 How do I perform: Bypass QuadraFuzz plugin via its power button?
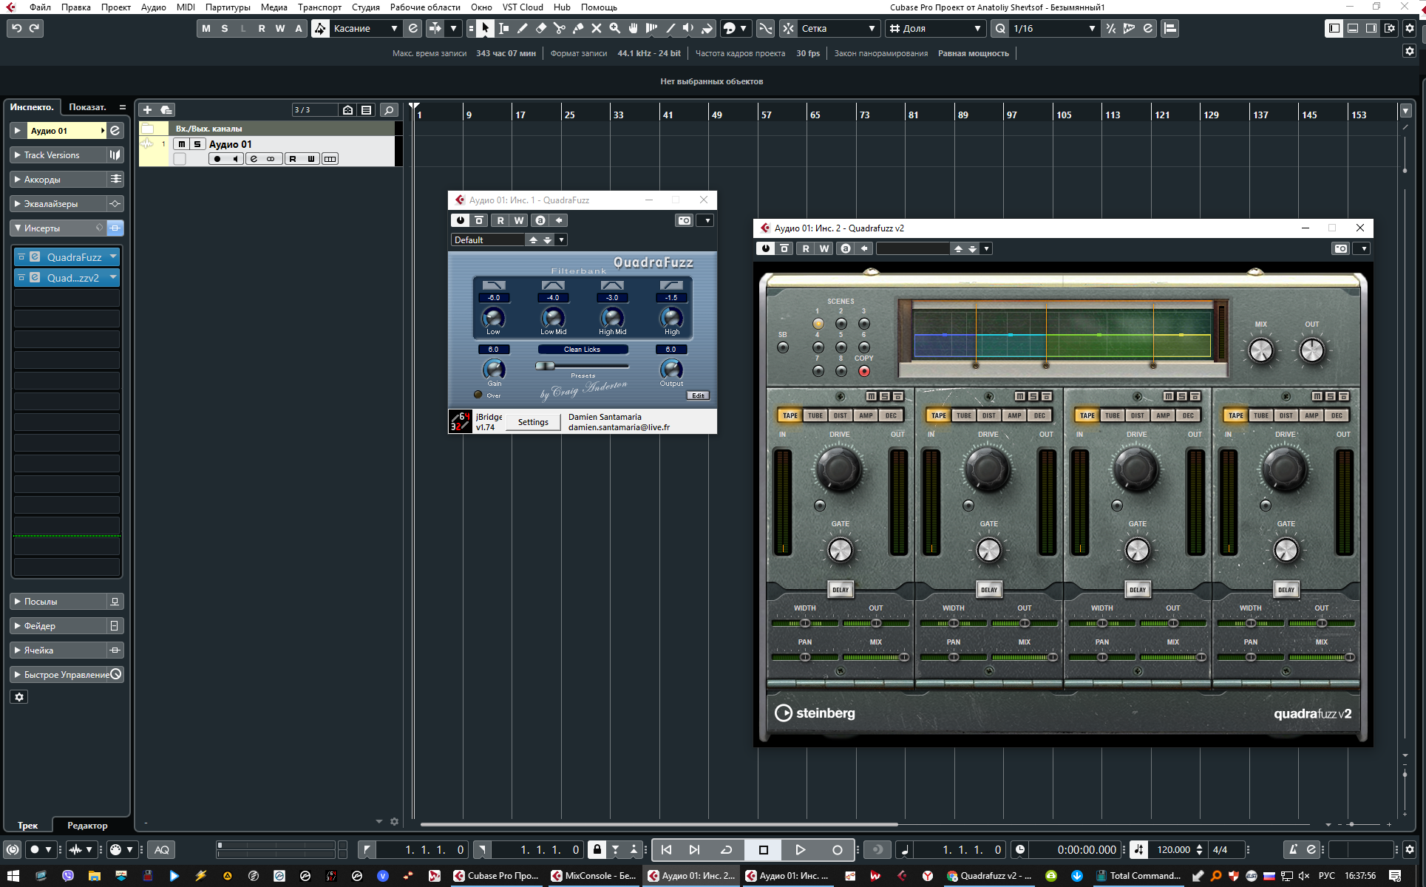(x=460, y=220)
